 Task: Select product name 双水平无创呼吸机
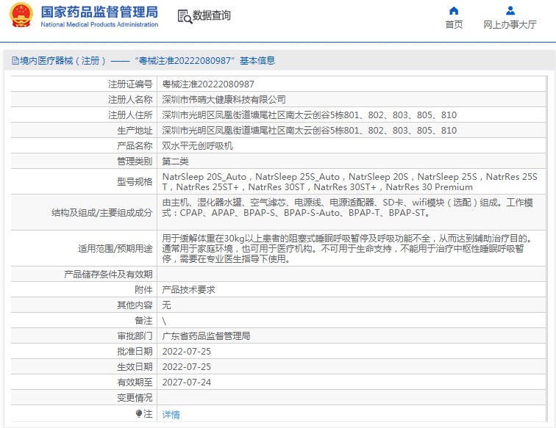coord(197,146)
